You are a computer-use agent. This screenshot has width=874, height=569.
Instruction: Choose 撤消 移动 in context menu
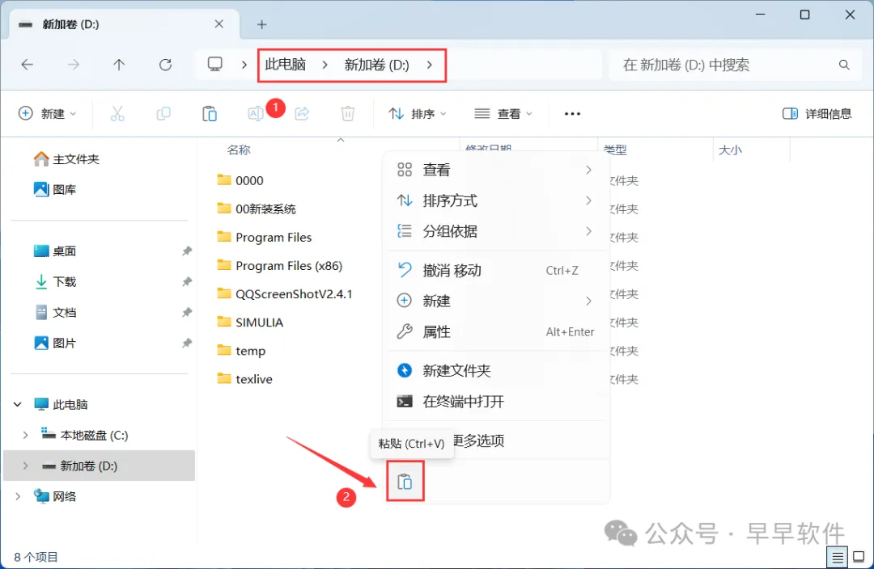pos(496,271)
